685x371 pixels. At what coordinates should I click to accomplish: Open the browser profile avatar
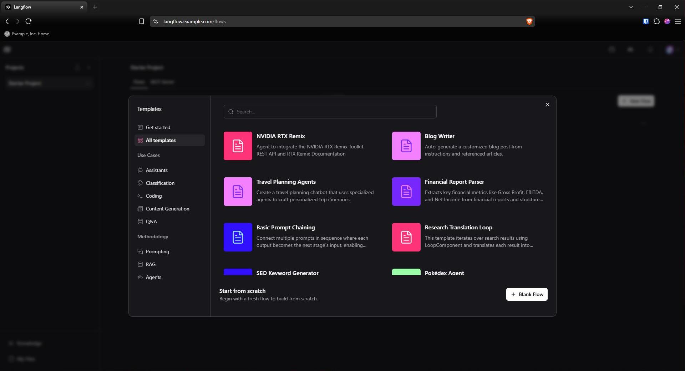tap(667, 21)
